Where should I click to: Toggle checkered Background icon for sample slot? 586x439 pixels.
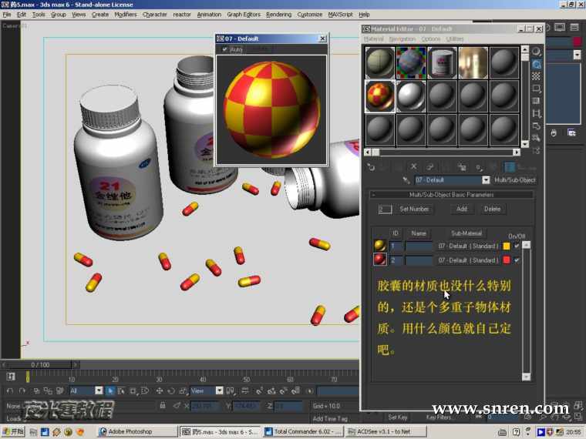(537, 77)
